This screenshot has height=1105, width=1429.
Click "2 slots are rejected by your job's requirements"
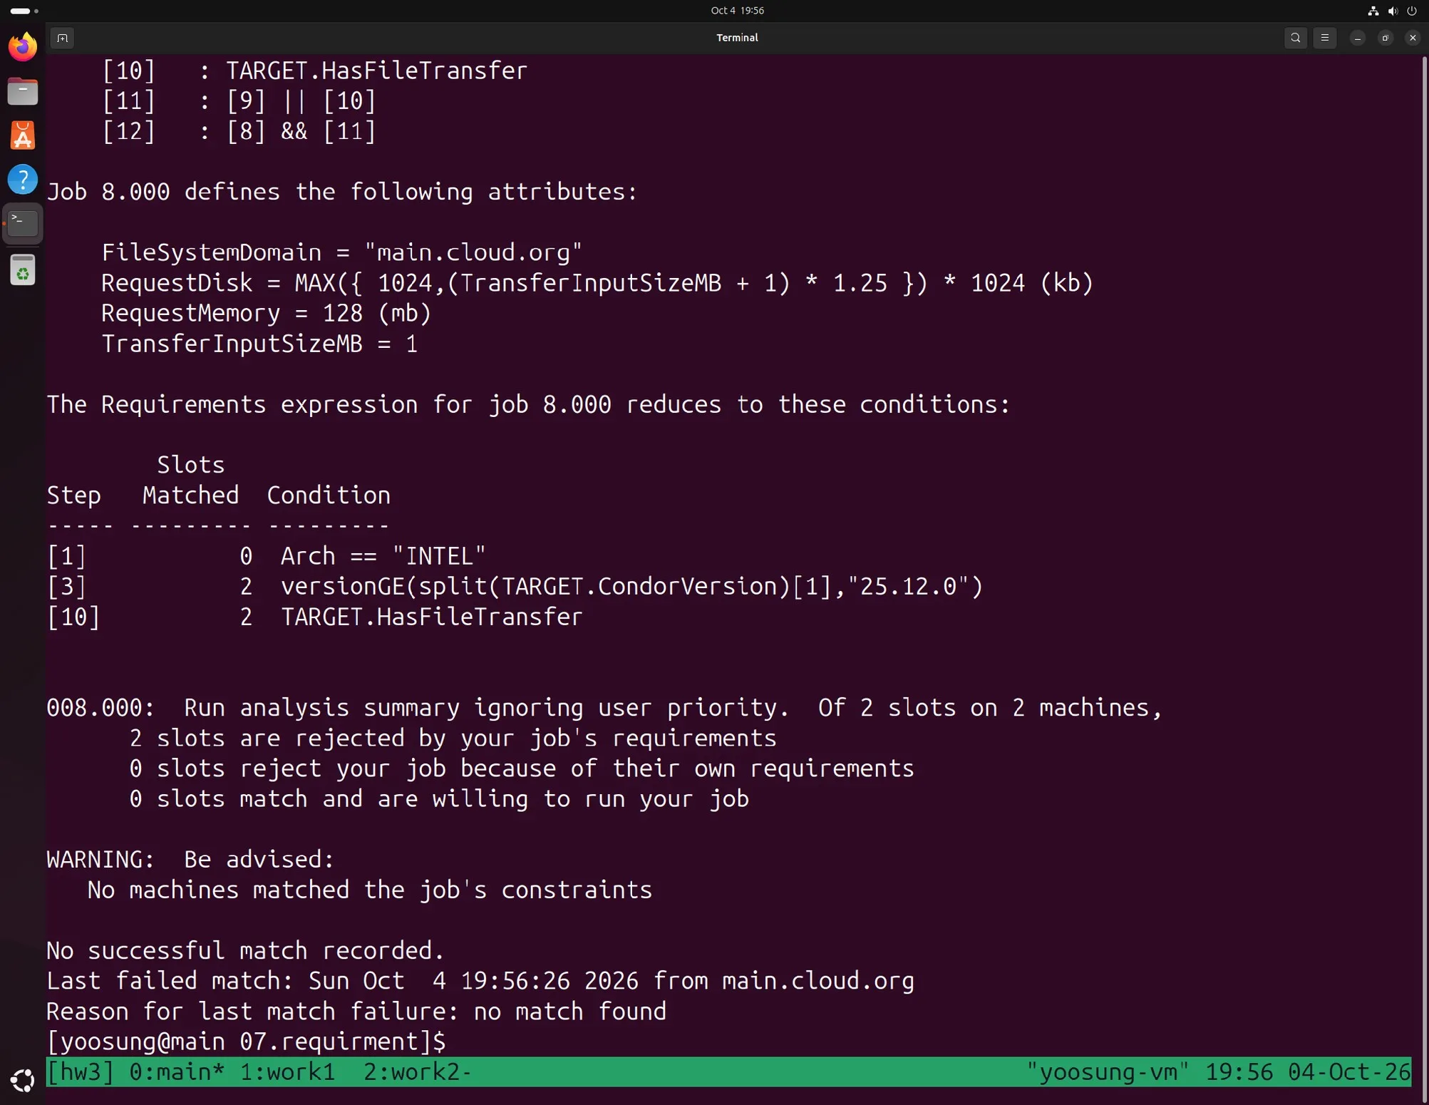[x=453, y=738]
